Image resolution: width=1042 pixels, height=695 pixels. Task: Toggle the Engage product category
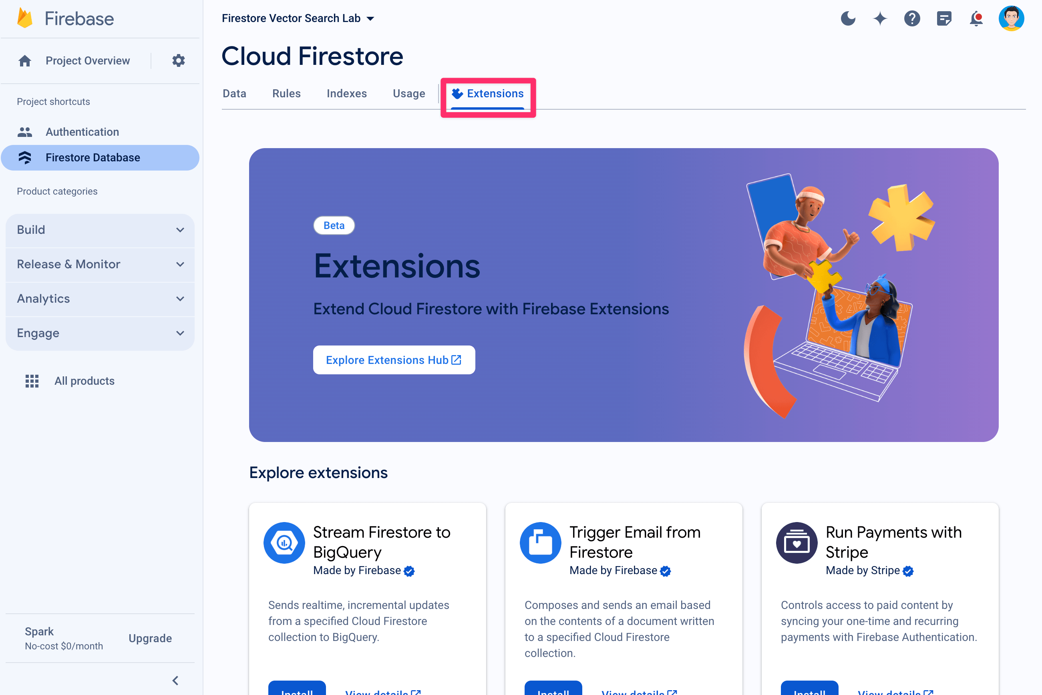click(101, 333)
